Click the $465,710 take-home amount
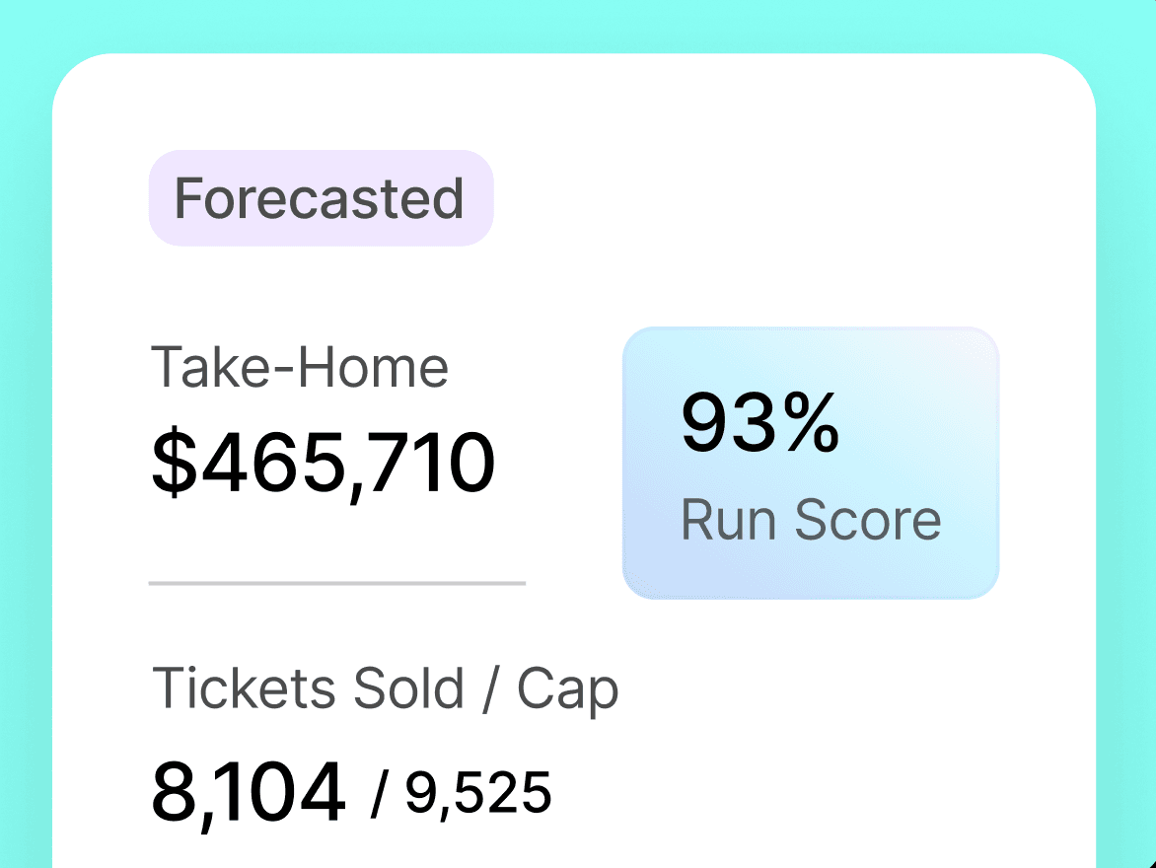This screenshot has width=1156, height=868. (323, 464)
